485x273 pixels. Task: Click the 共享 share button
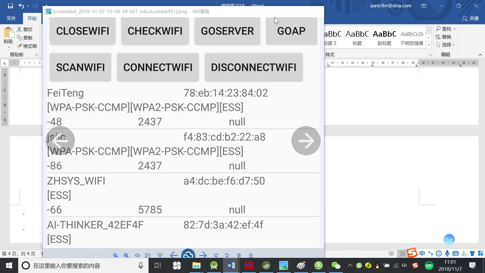pyautogui.click(x=471, y=18)
